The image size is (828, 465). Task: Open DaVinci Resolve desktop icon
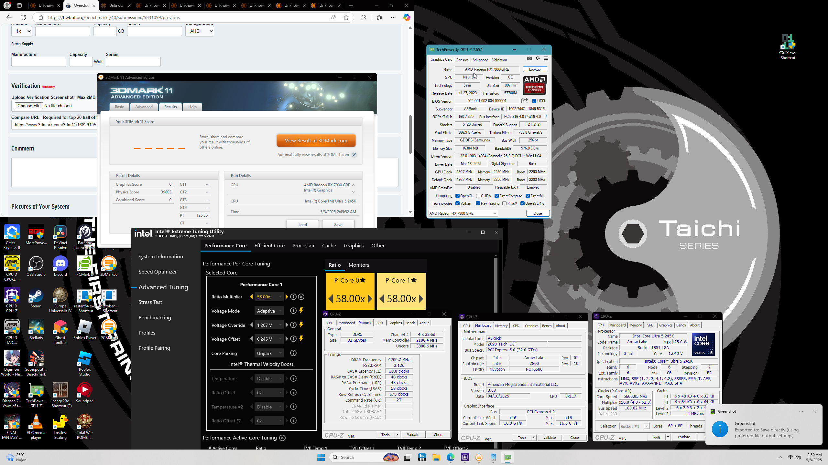[60, 237]
